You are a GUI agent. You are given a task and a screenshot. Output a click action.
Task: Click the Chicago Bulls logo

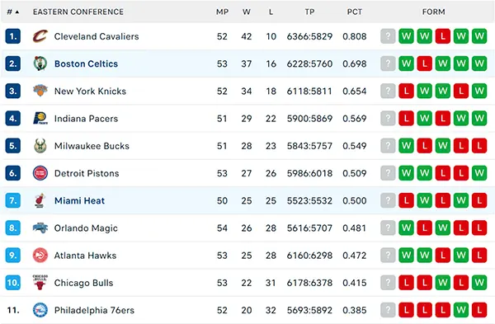point(40,282)
